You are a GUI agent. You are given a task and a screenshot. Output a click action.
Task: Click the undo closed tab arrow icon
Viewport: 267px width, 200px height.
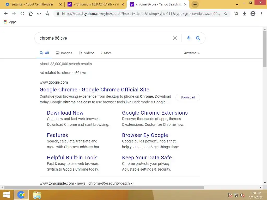point(39,14)
